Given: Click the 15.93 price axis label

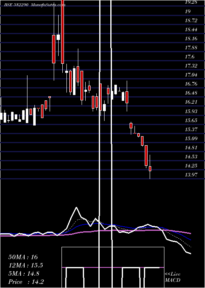Looking at the screenshot, I should (x=191, y=111).
